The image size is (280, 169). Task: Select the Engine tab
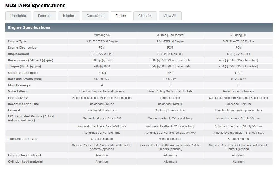[x=121, y=16]
